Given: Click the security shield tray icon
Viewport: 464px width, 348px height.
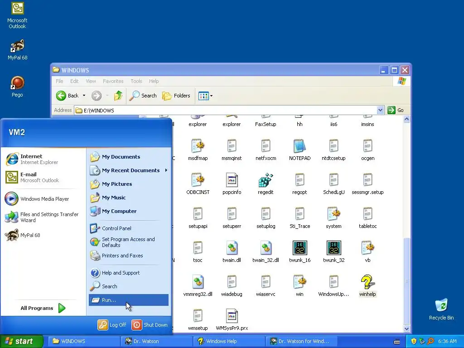Looking at the screenshot, I should (414, 341).
